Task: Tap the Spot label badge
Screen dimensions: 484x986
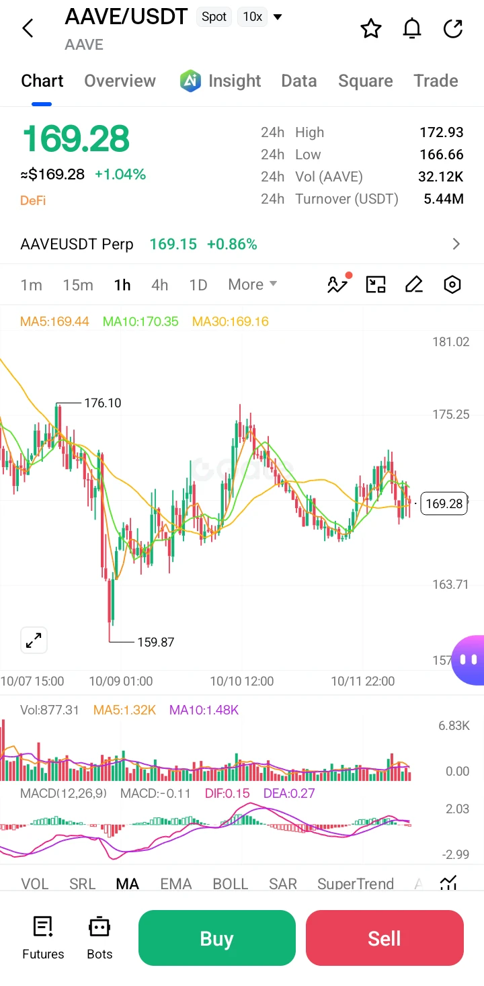Action: [214, 17]
